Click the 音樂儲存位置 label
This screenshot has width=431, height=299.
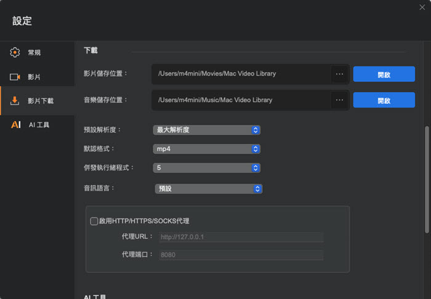pos(106,100)
